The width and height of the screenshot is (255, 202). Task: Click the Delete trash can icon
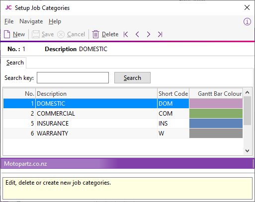coord(95,34)
